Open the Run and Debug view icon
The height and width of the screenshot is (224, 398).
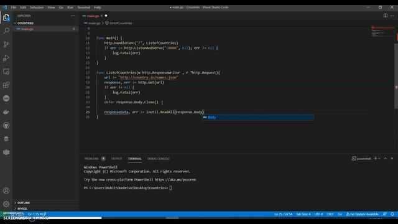[x=6, y=58]
